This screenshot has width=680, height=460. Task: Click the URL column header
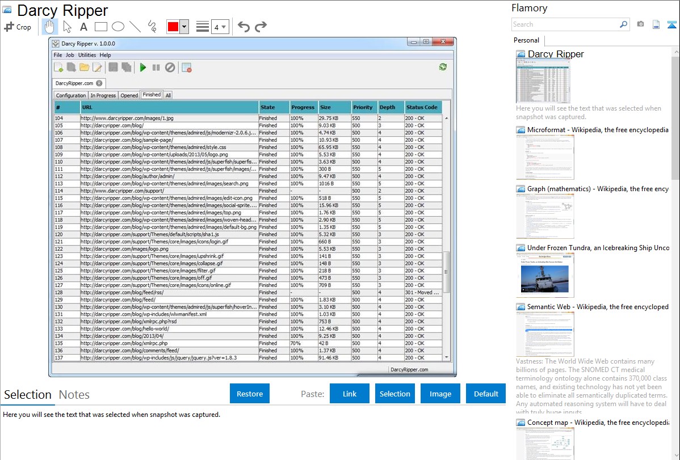click(x=169, y=107)
